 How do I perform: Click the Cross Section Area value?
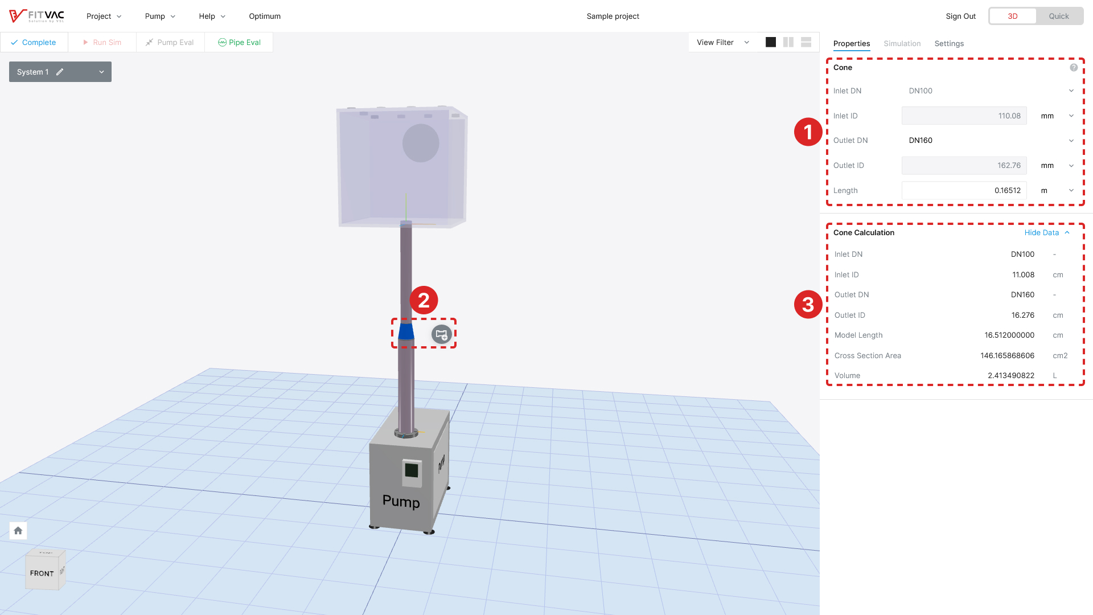tap(1007, 355)
